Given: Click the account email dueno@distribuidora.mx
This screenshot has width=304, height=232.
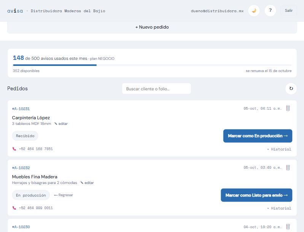Looking at the screenshot, I should (217, 11).
